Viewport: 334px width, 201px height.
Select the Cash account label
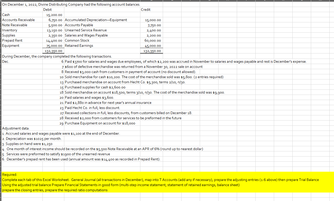click(x=6, y=15)
